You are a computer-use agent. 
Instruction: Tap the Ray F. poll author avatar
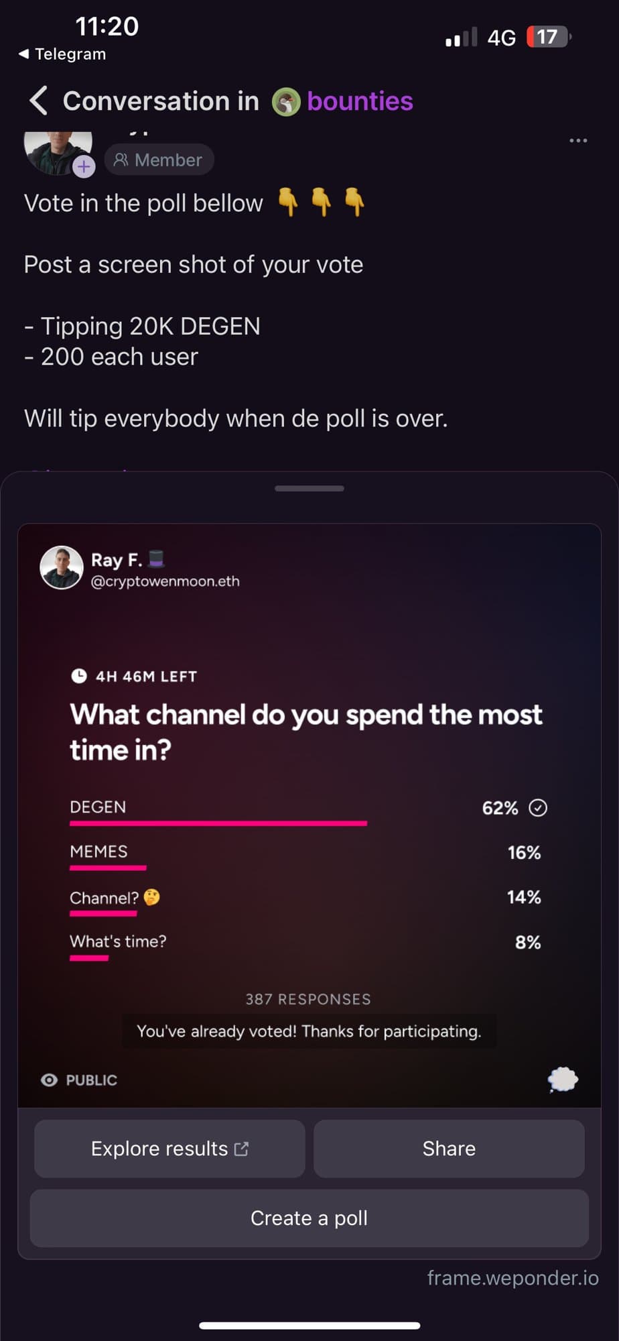pos(62,568)
